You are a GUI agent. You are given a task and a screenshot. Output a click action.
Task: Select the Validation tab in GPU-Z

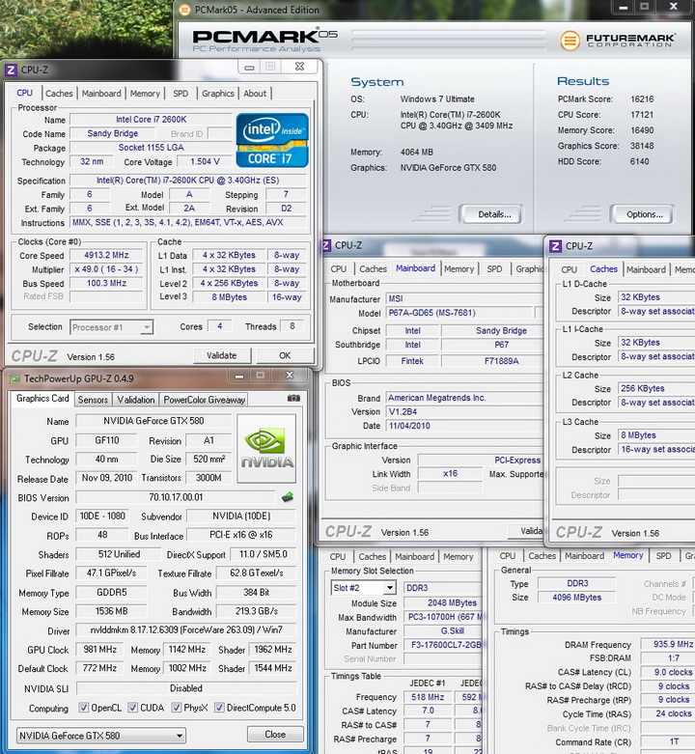136,400
